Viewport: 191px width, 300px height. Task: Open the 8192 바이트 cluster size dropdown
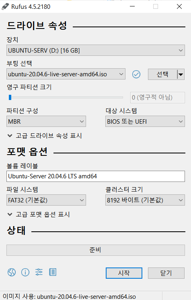[x=145, y=200]
